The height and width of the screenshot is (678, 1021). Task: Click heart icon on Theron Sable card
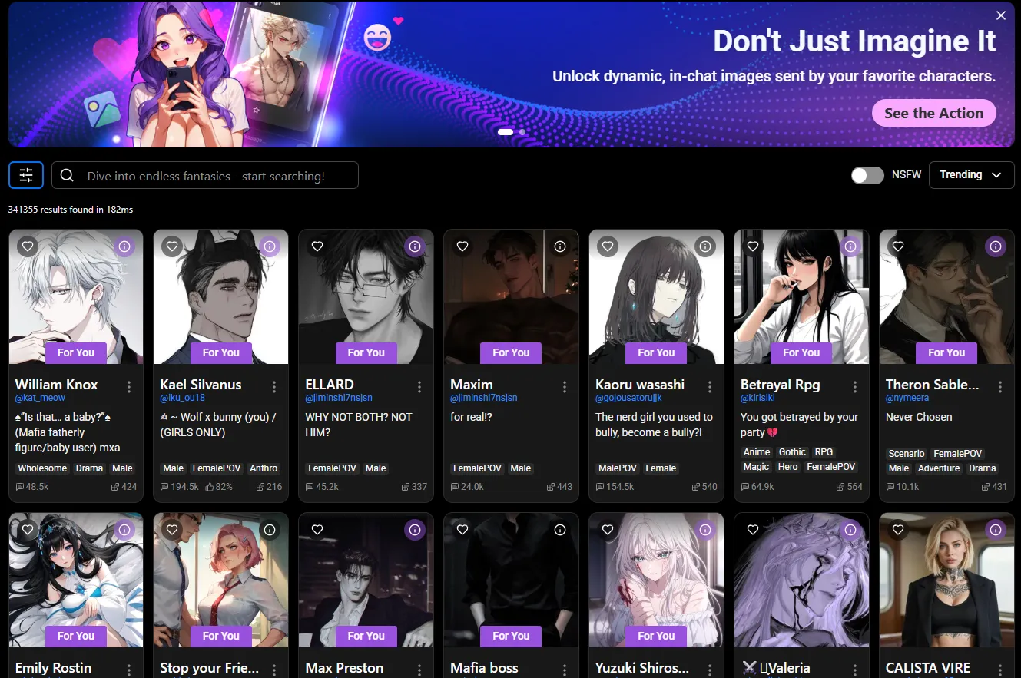898,246
